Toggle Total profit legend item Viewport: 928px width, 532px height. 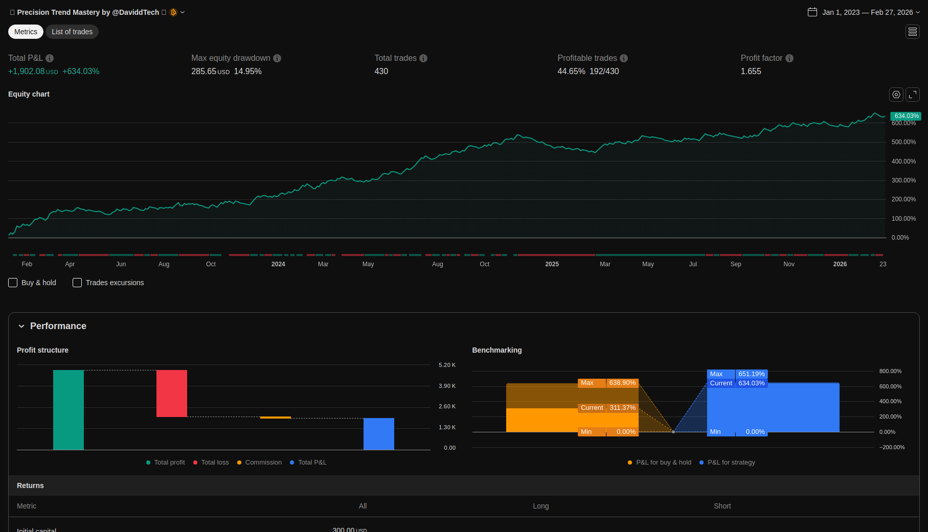[x=165, y=462]
